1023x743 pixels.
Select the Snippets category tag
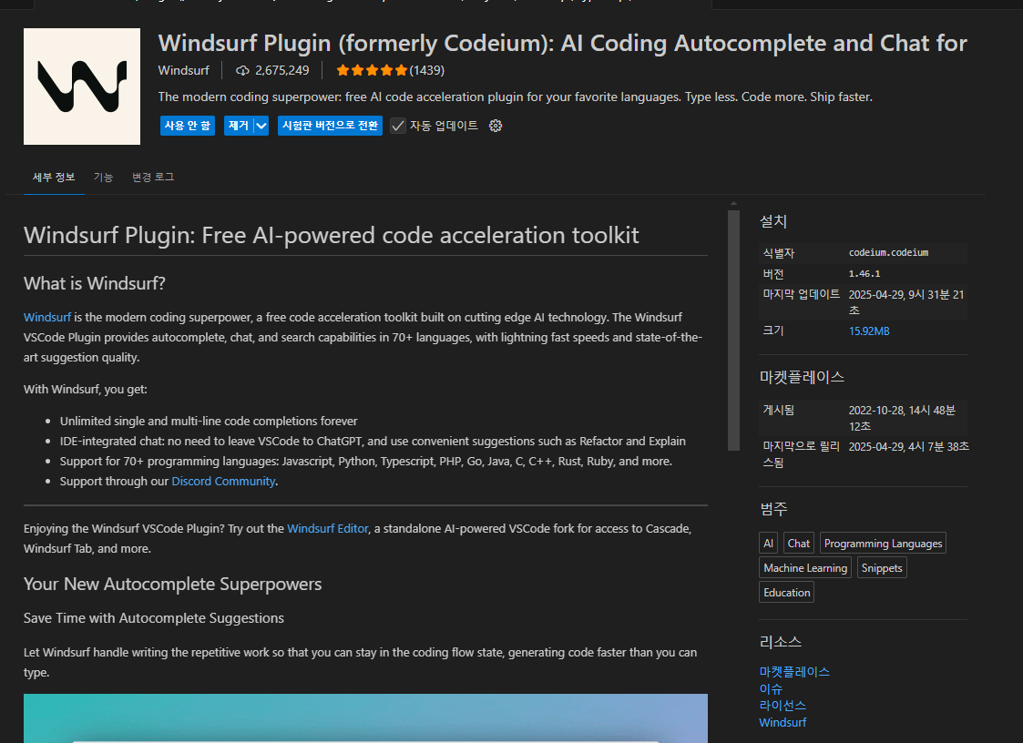pos(882,568)
